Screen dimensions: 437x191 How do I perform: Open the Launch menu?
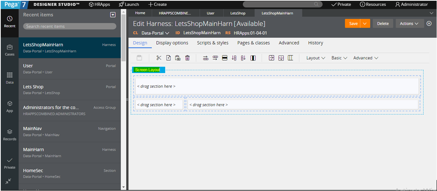tap(129, 5)
